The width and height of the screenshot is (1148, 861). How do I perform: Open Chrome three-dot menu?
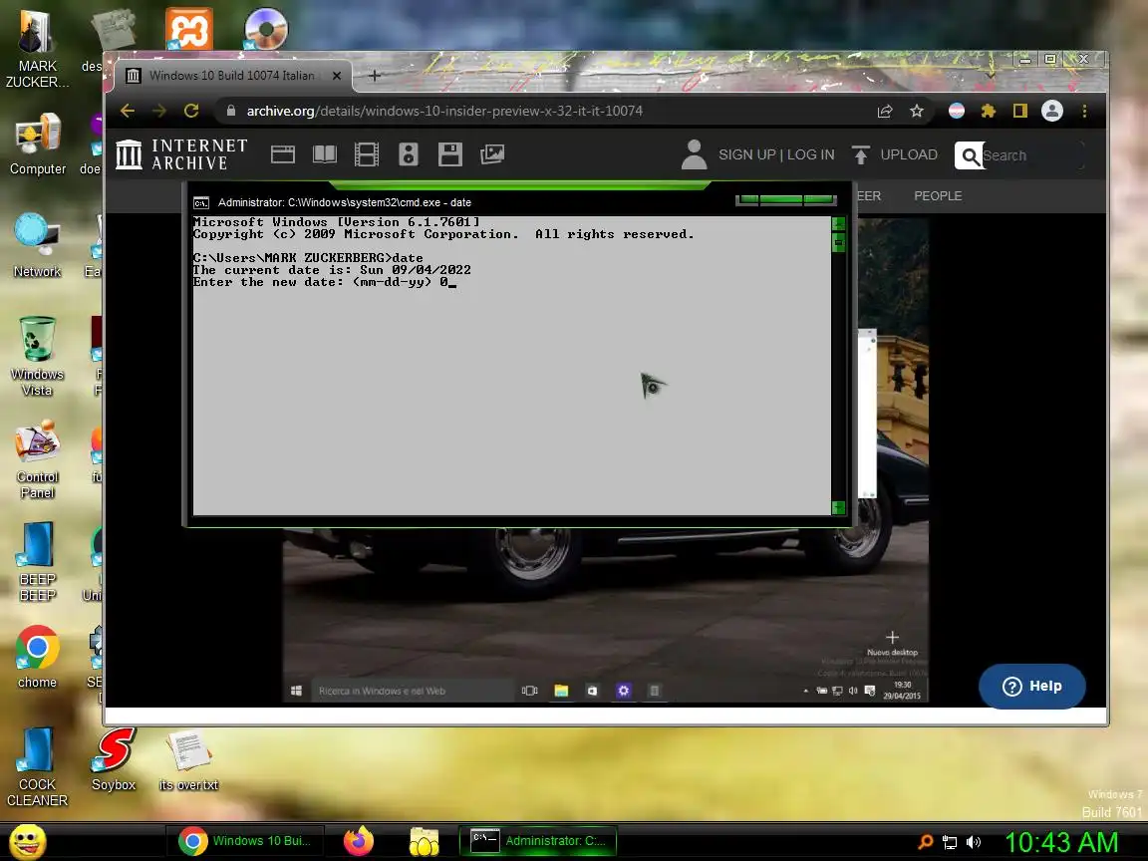click(1084, 111)
